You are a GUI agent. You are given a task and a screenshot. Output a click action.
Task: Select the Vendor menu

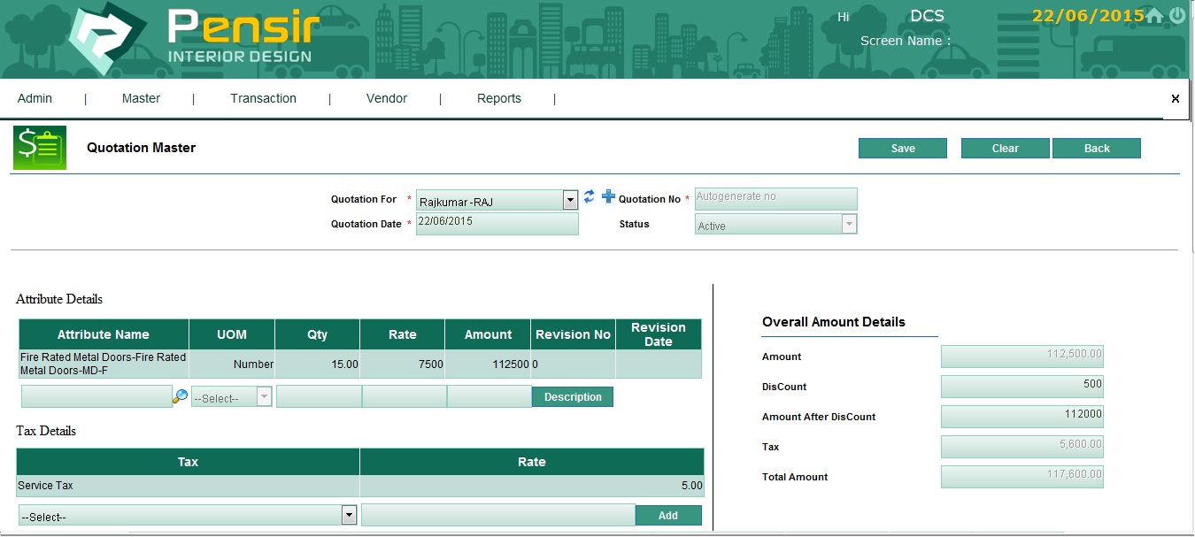tap(387, 98)
